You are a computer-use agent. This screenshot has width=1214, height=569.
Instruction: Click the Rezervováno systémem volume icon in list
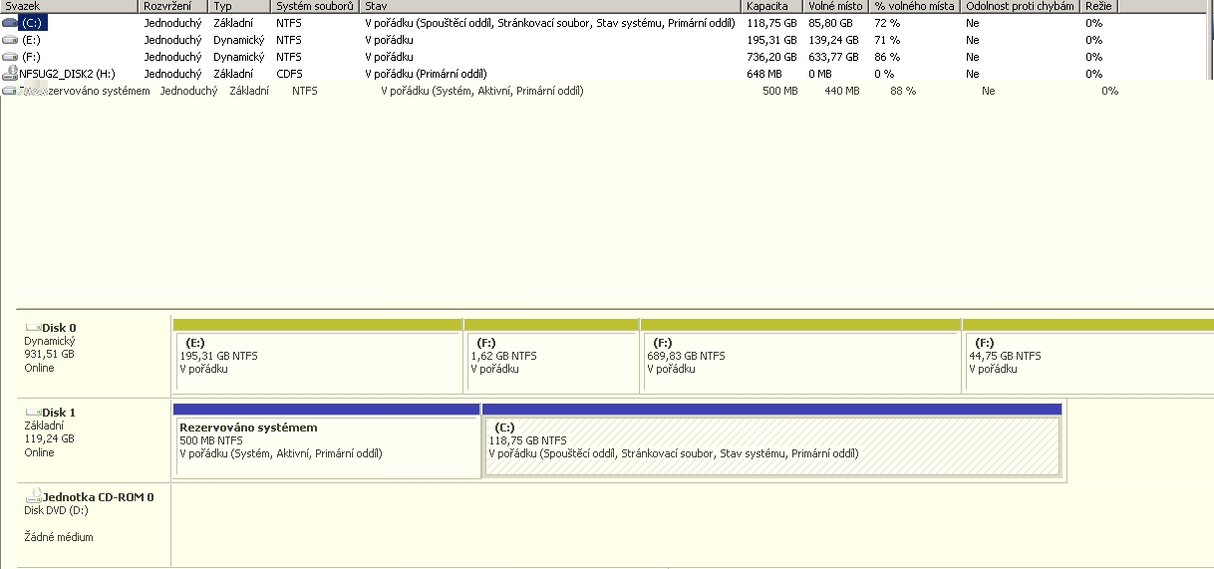tap(10, 91)
